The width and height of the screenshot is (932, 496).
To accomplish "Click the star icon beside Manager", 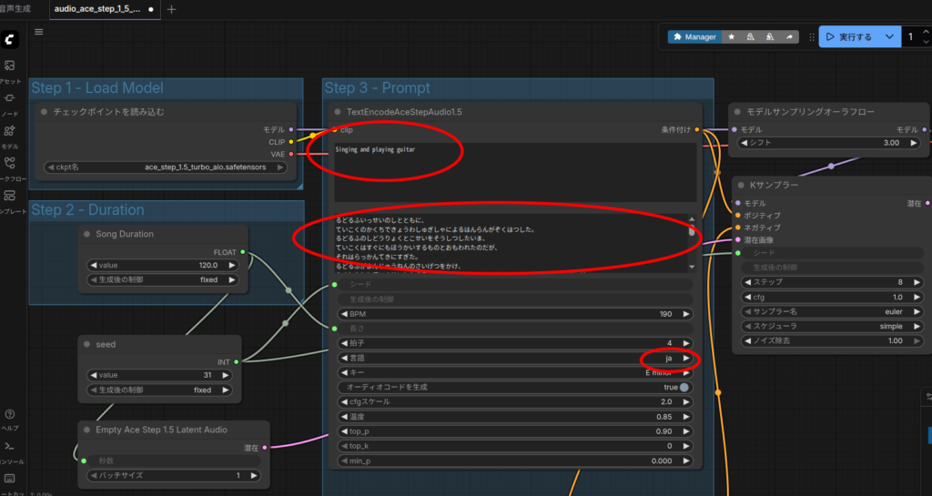I will 732,37.
